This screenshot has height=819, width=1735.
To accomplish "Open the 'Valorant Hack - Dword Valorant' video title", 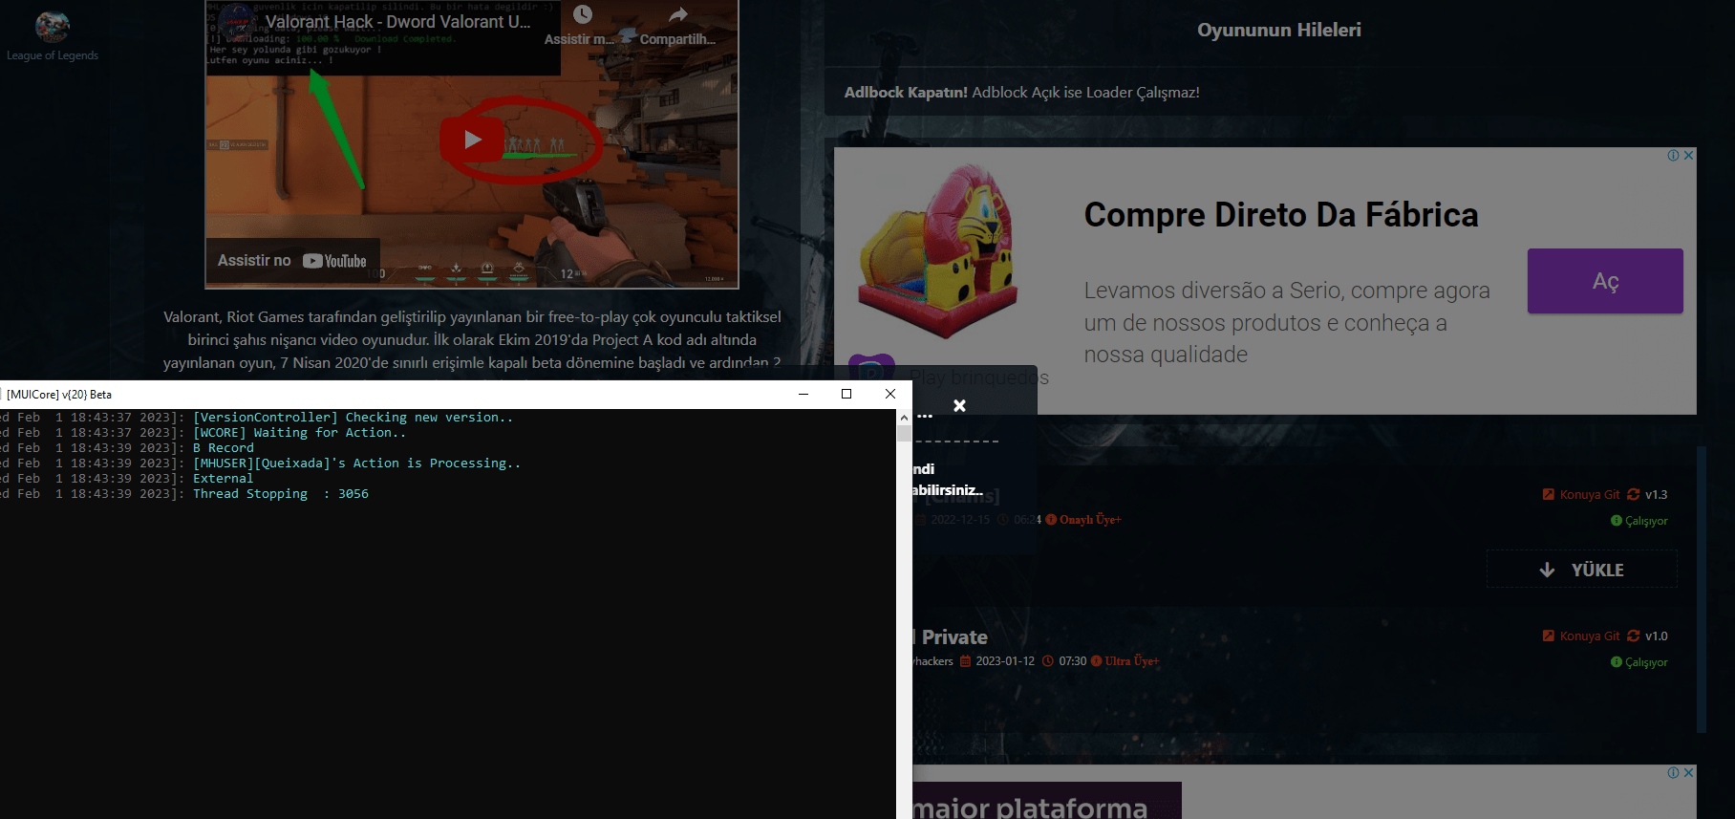I will point(397,22).
